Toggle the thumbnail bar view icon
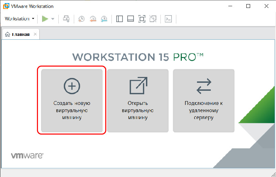This screenshot has width=276, height=177. (x=131, y=19)
